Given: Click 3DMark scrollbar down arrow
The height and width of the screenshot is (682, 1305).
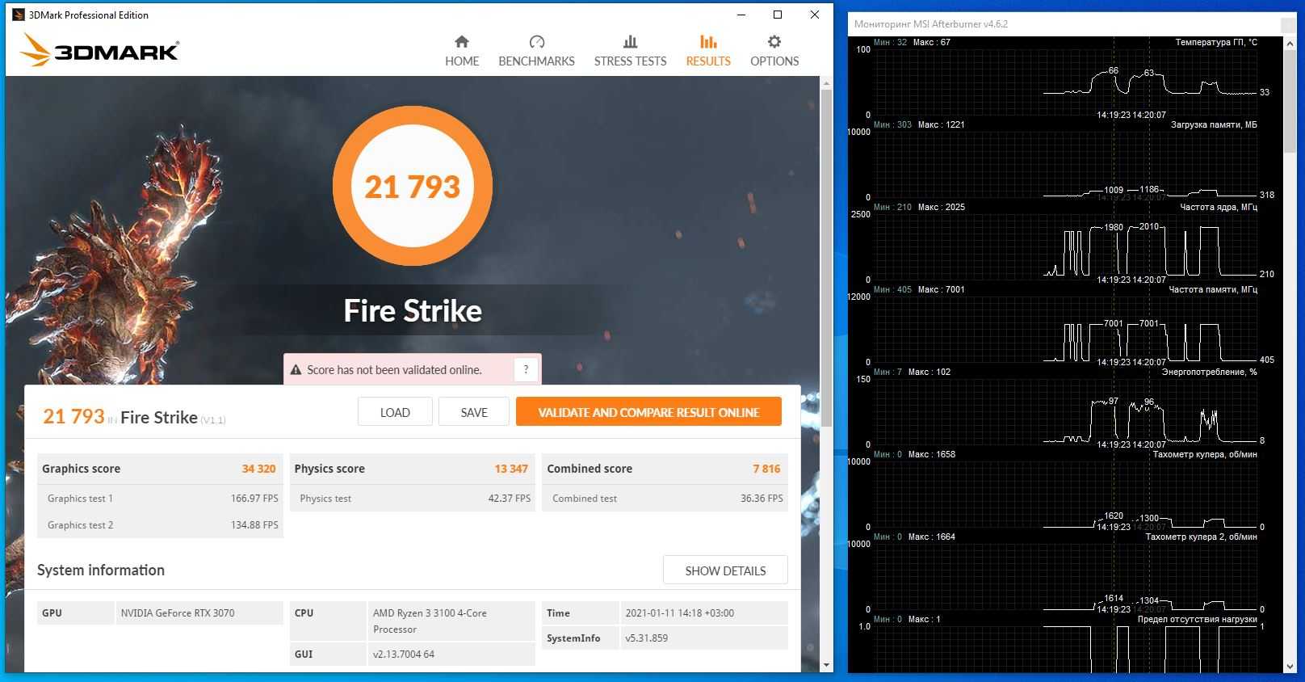Looking at the screenshot, I should [x=826, y=665].
